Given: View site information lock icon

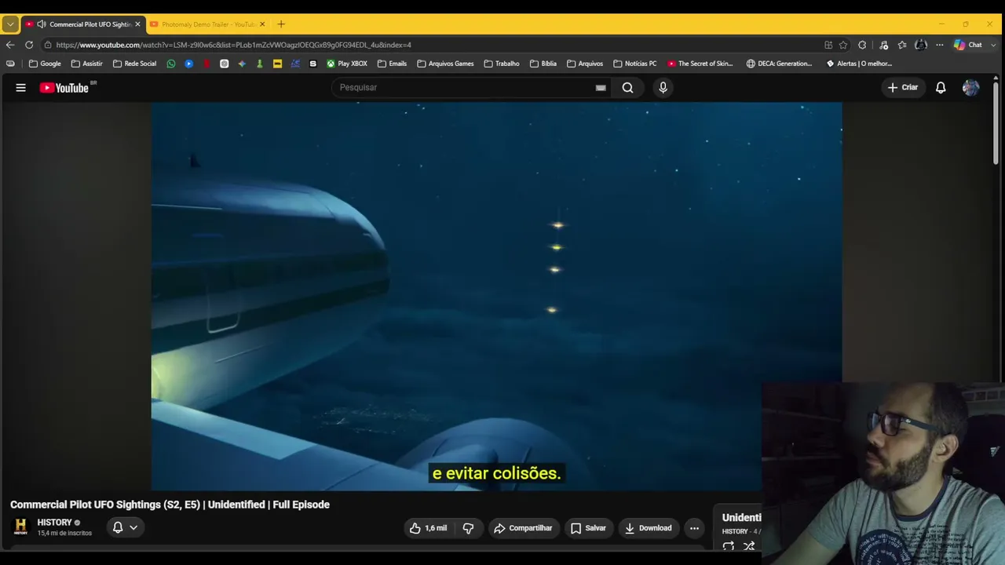Looking at the screenshot, I should click(x=48, y=45).
